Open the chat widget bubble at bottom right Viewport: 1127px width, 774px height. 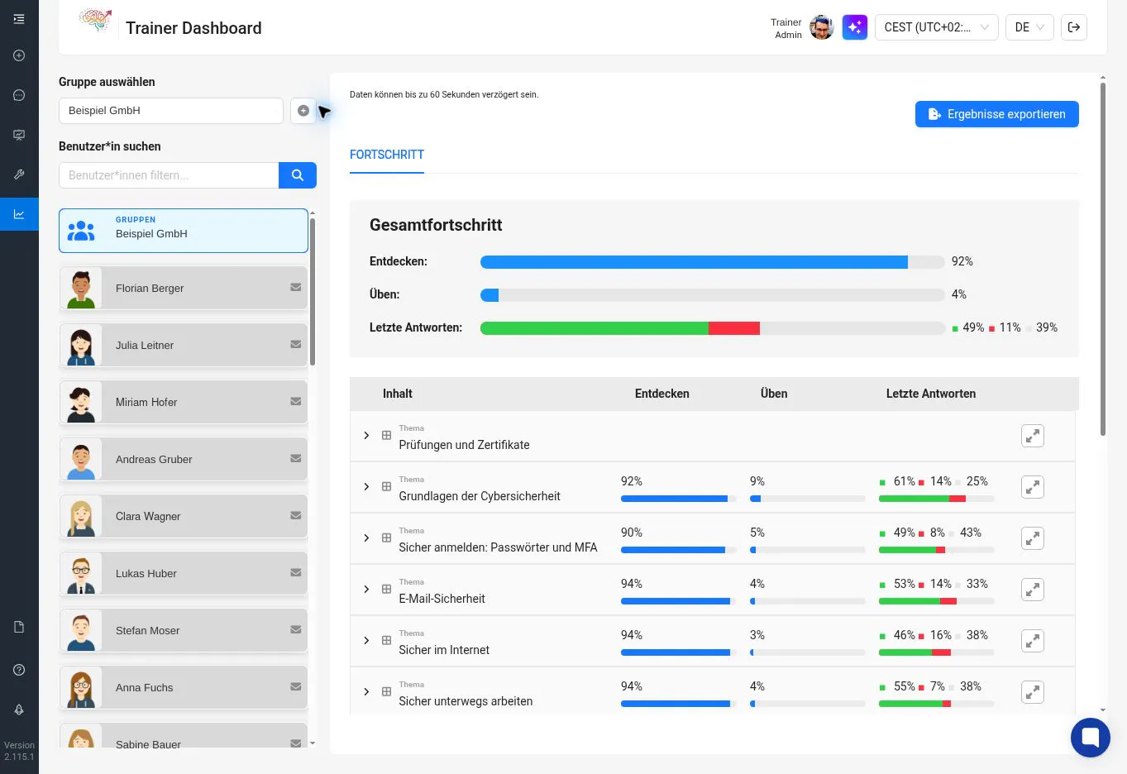coord(1090,737)
